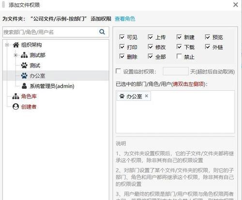Collapse the 组织架构 tree node
Screen dimensions: 242x200
pyautogui.click(x=7, y=45)
